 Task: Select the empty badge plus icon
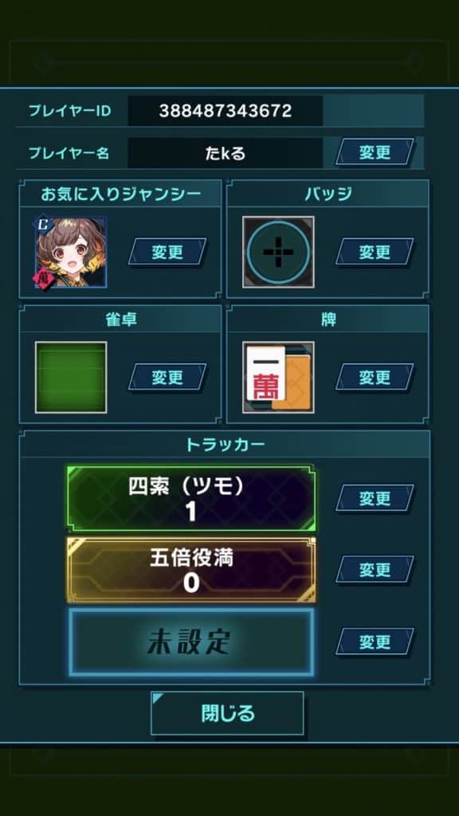[x=278, y=253]
